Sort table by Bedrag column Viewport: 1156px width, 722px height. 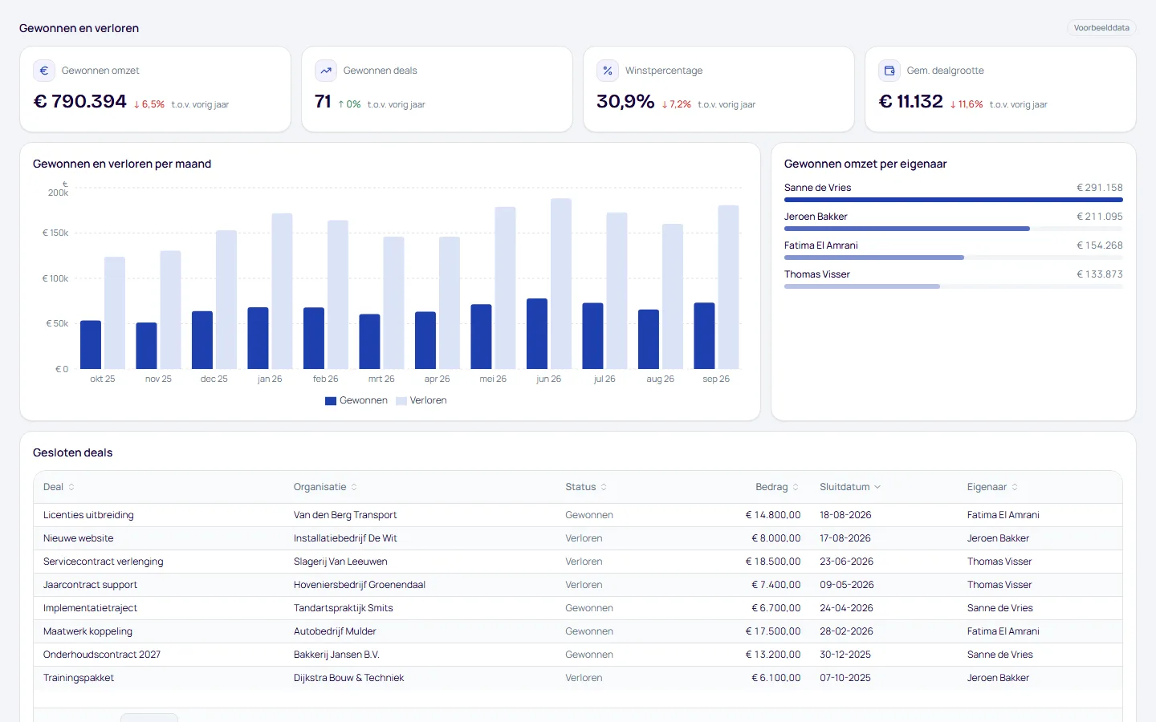[777, 487]
